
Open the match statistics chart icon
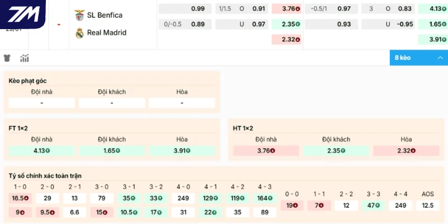pyautogui.click(x=24, y=58)
